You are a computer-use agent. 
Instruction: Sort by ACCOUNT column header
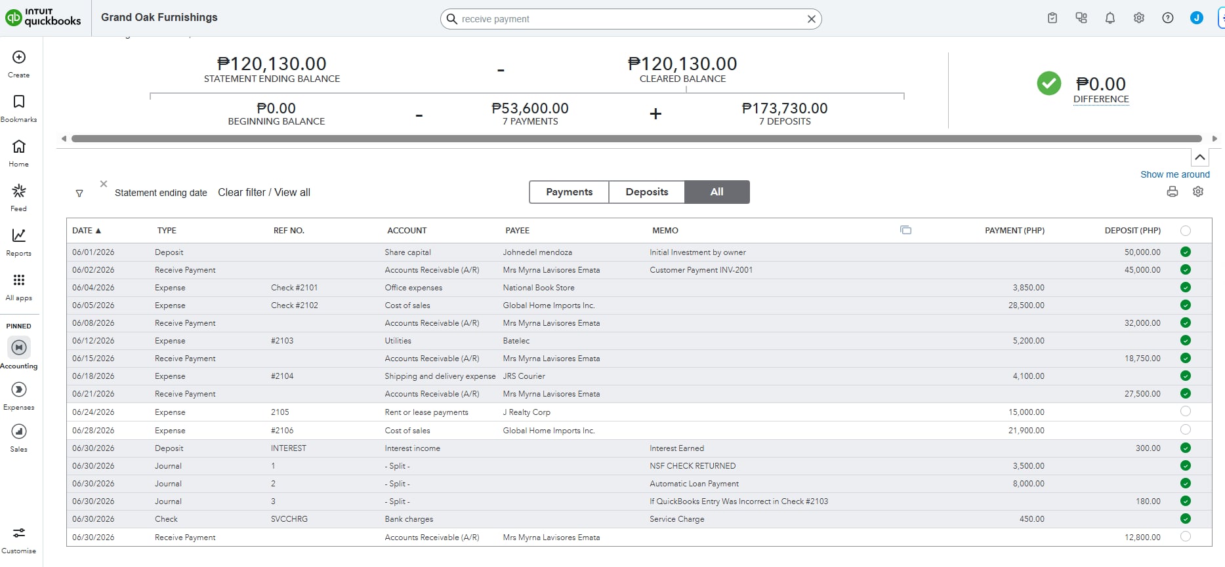407,231
